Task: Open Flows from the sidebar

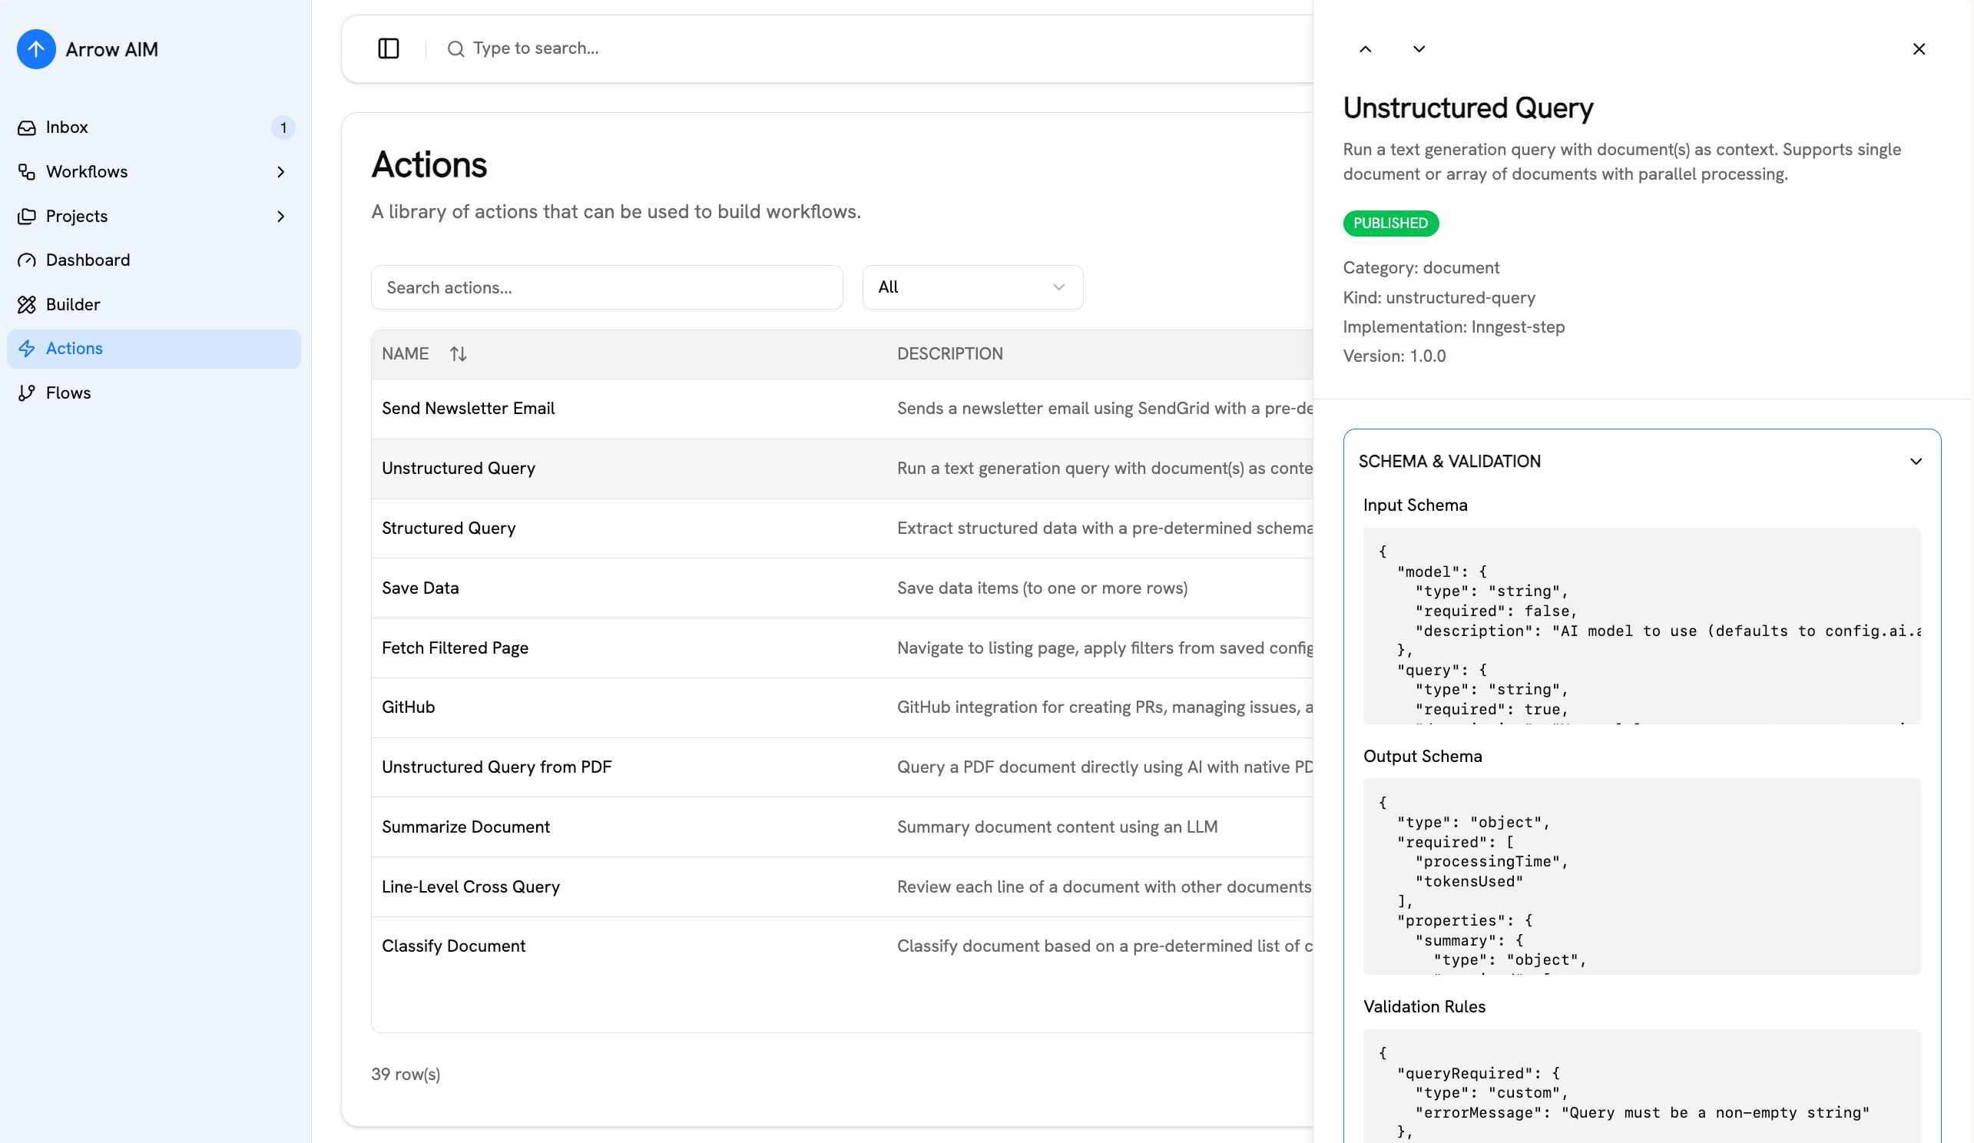Action: [x=68, y=392]
